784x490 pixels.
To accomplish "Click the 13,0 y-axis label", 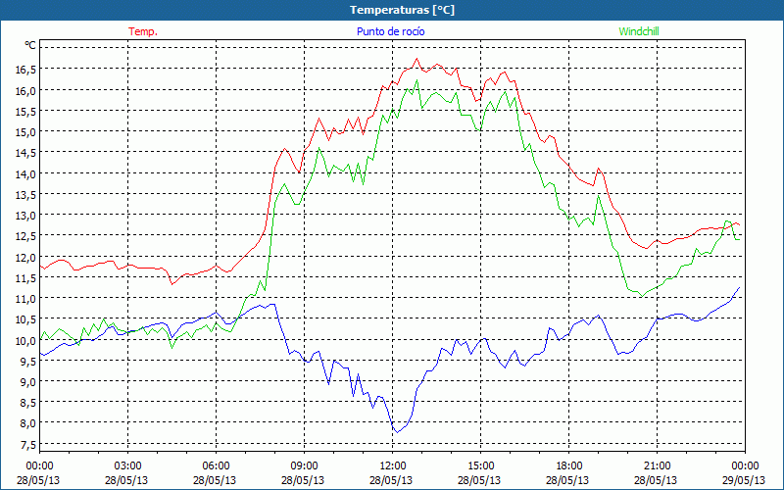I will point(25,216).
